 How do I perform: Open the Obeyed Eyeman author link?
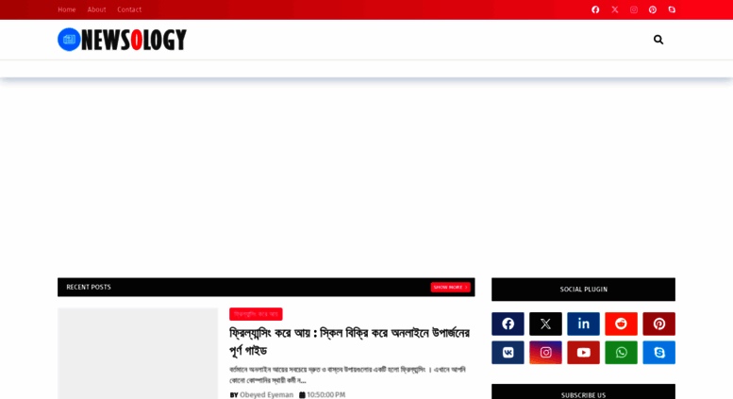[x=266, y=395]
